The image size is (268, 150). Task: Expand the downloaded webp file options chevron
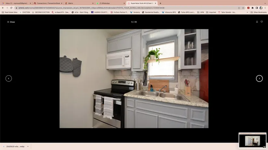click(28, 146)
